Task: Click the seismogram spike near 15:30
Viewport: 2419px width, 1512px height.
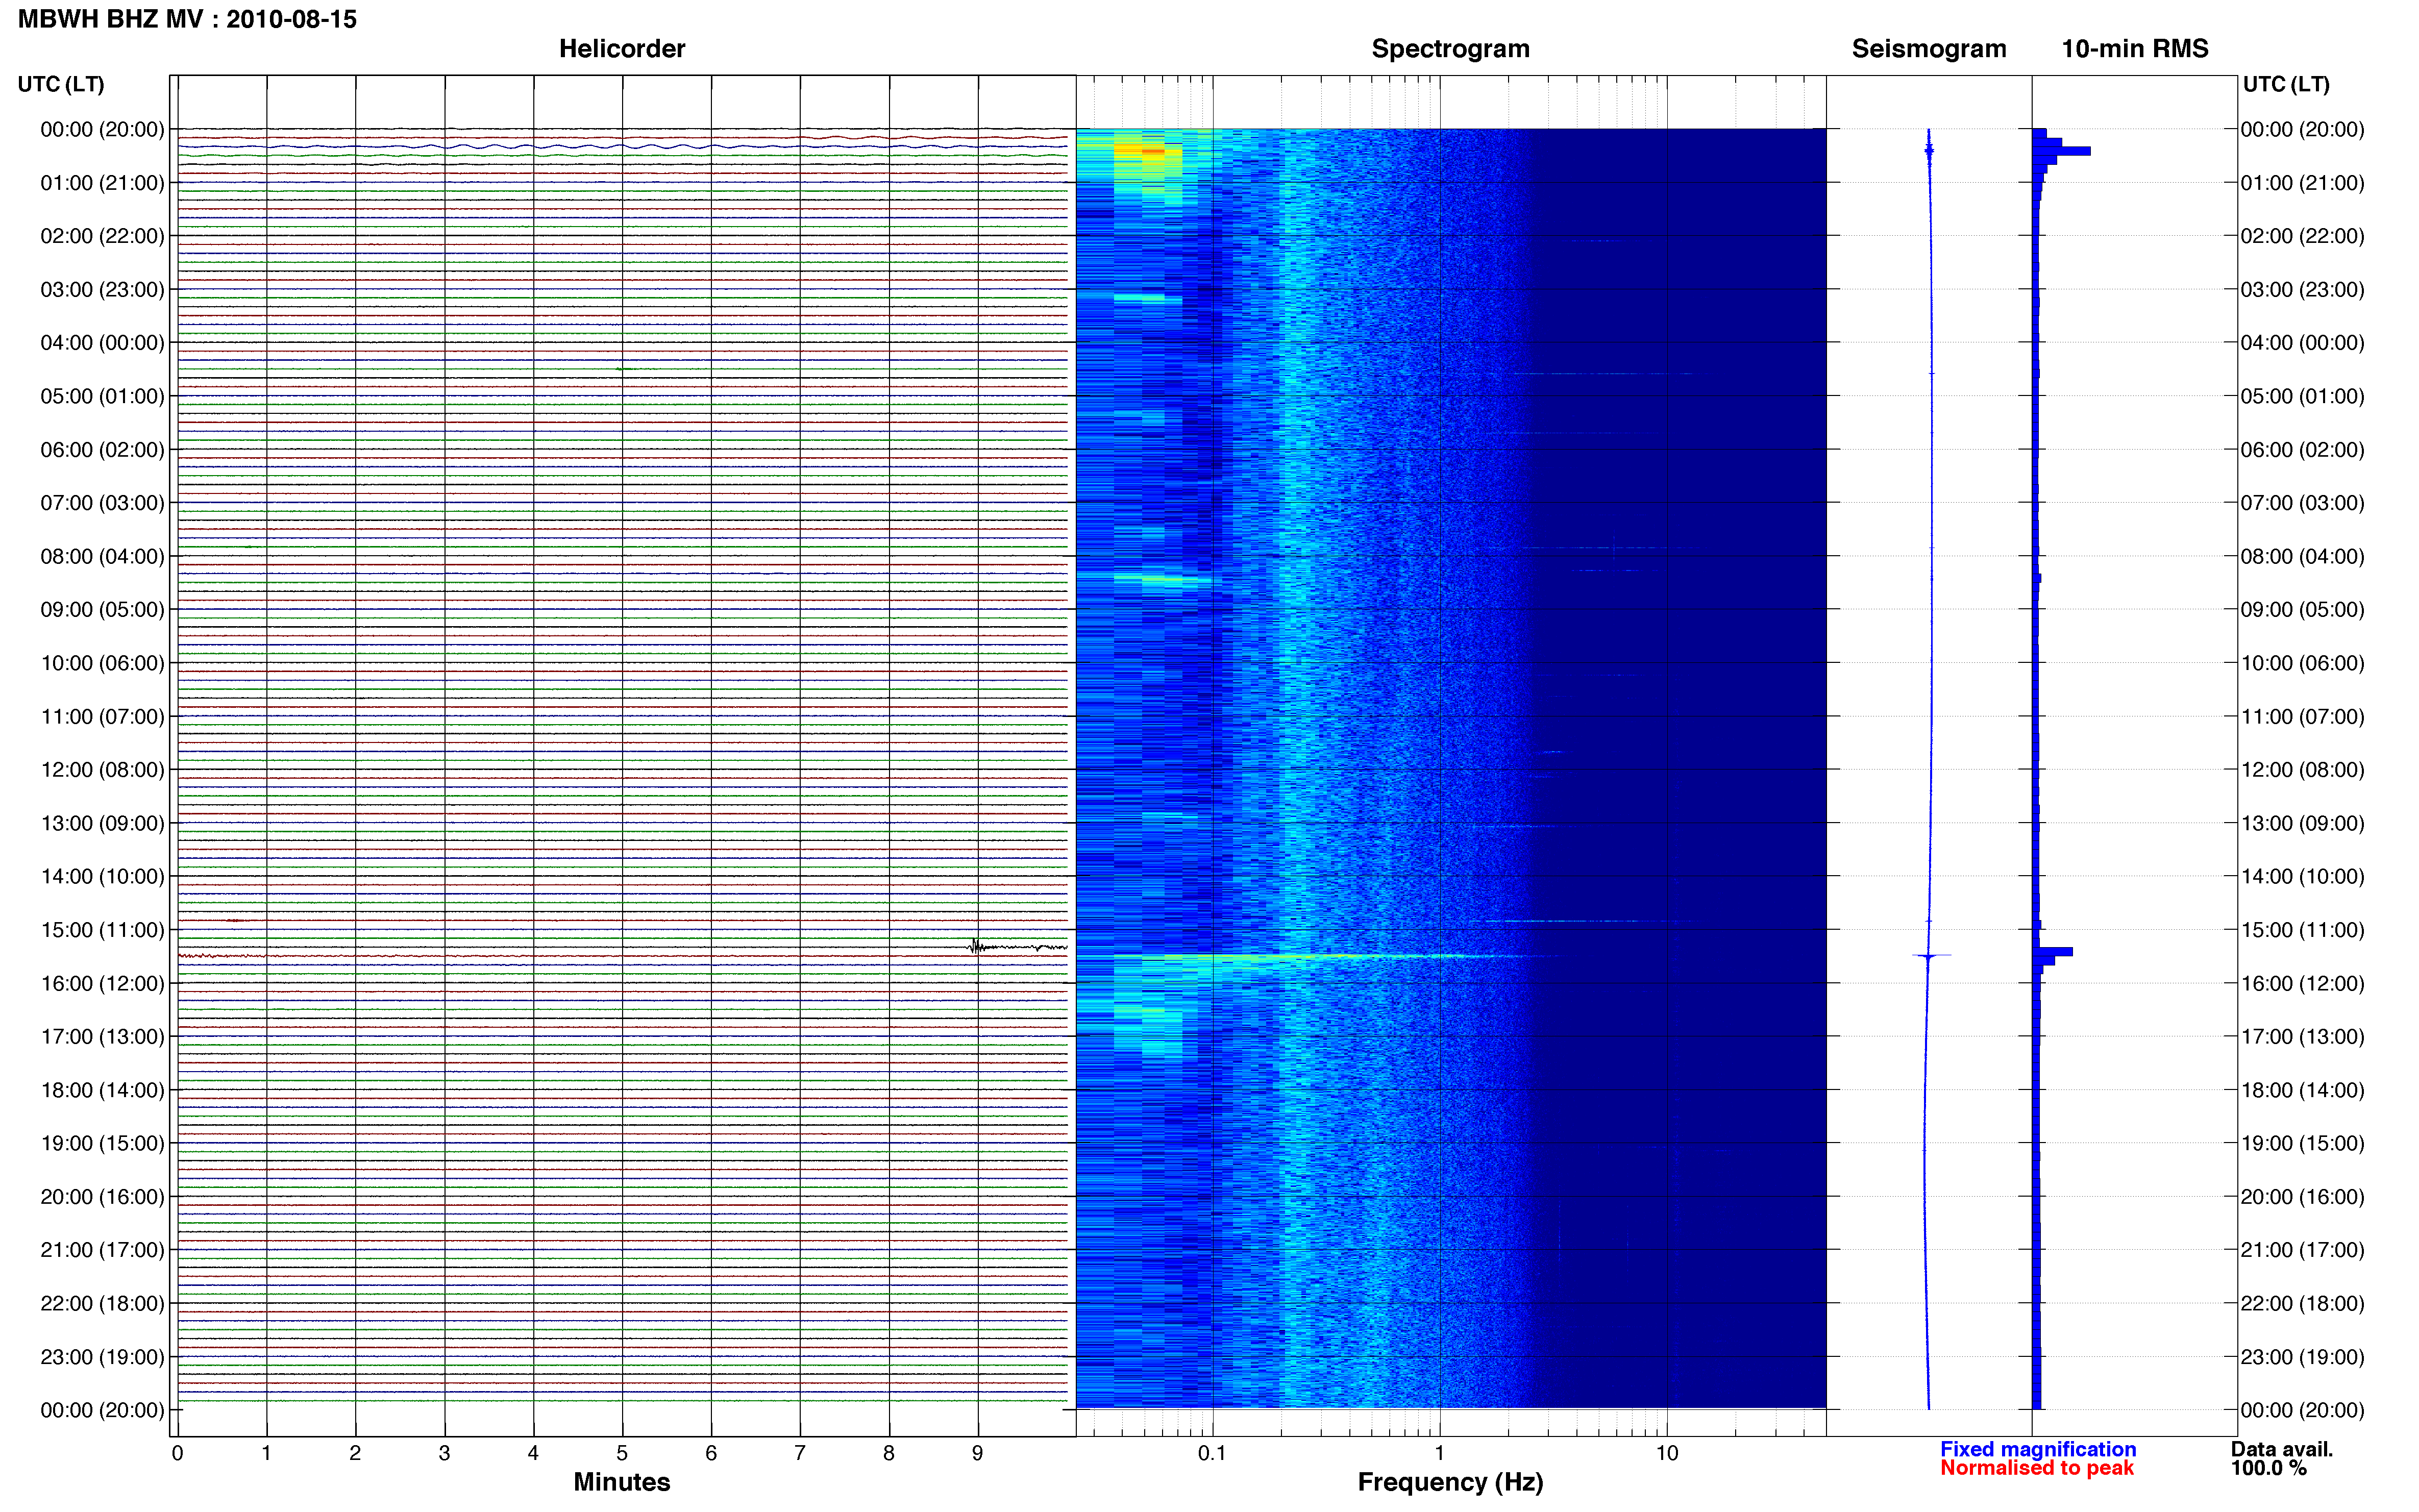Action: [1930, 956]
